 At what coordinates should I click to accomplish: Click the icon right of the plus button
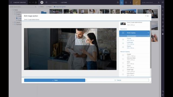pyautogui.click(x=46, y=2)
